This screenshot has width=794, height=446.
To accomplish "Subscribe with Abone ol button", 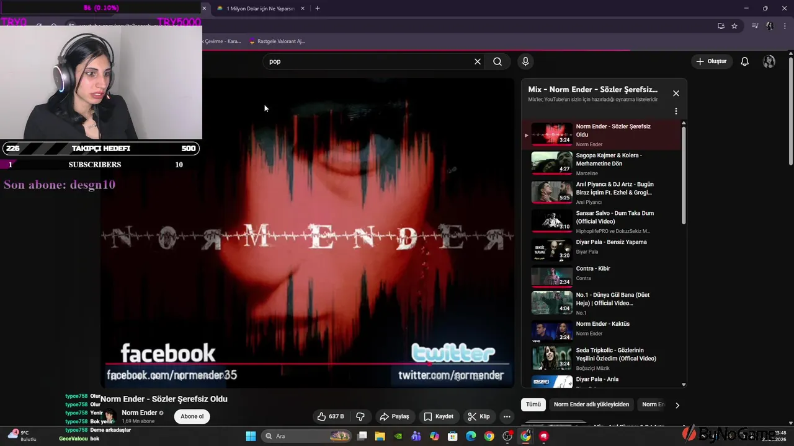I will [x=192, y=416].
